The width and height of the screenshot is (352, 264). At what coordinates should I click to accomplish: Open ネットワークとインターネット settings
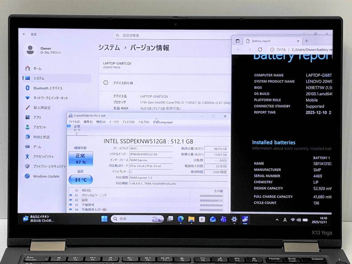tap(50, 98)
